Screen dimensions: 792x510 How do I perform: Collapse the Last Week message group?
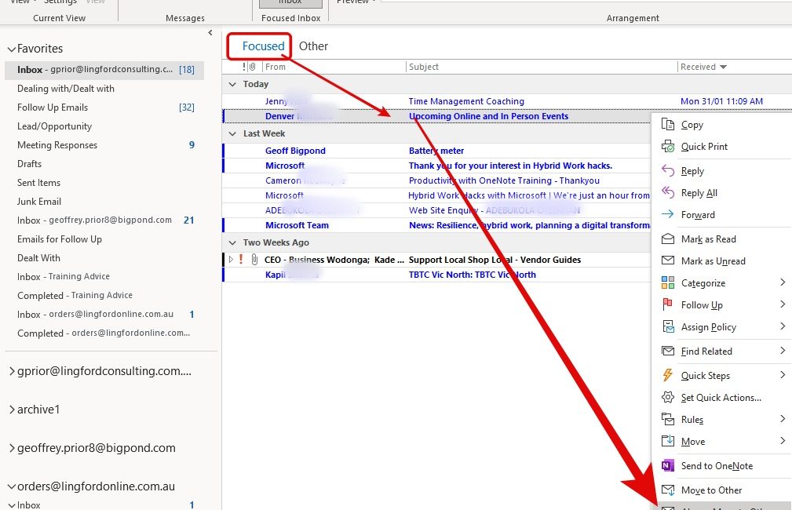(x=232, y=133)
